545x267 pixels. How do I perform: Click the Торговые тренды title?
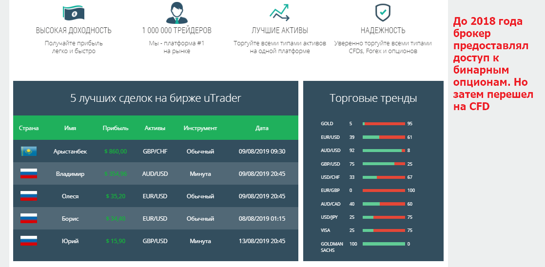pos(373,98)
